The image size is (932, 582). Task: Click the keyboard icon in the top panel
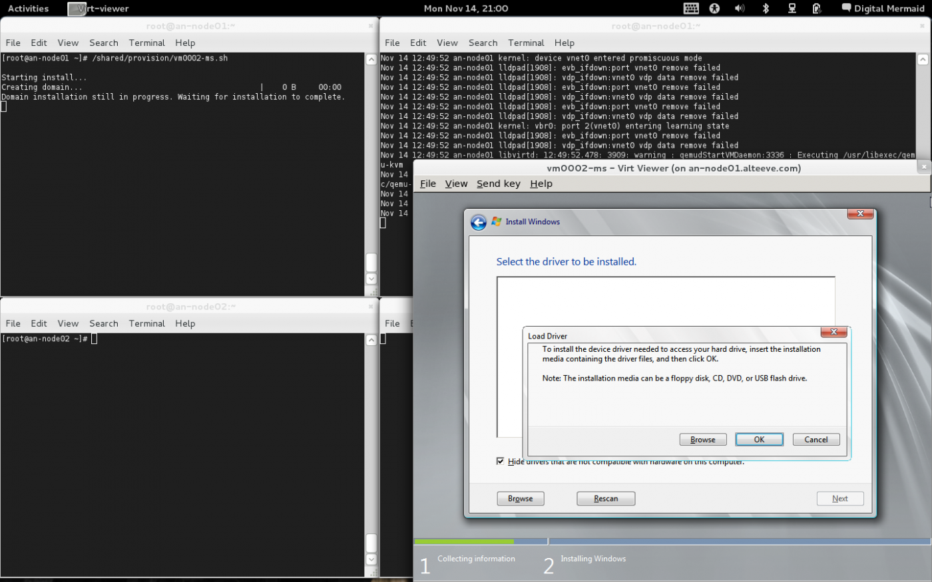pyautogui.click(x=691, y=9)
